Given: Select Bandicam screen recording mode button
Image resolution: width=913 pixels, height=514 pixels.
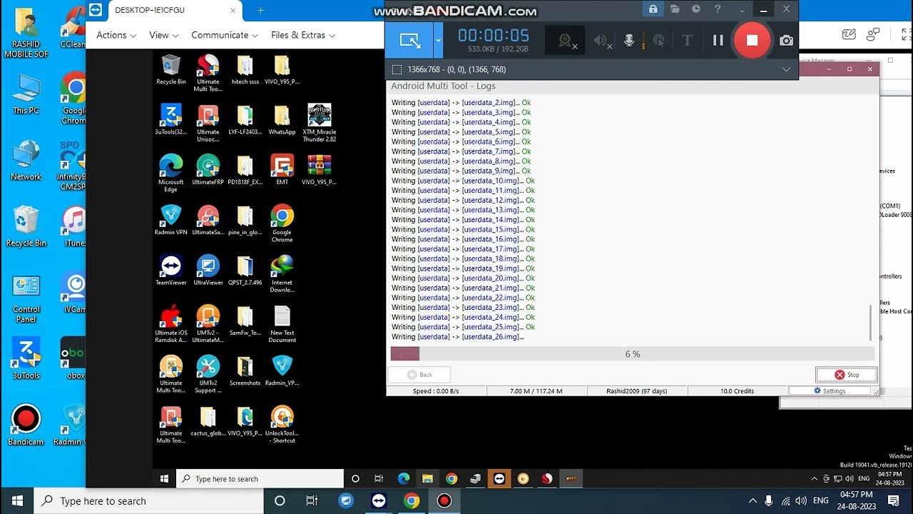Looking at the screenshot, I should (409, 41).
